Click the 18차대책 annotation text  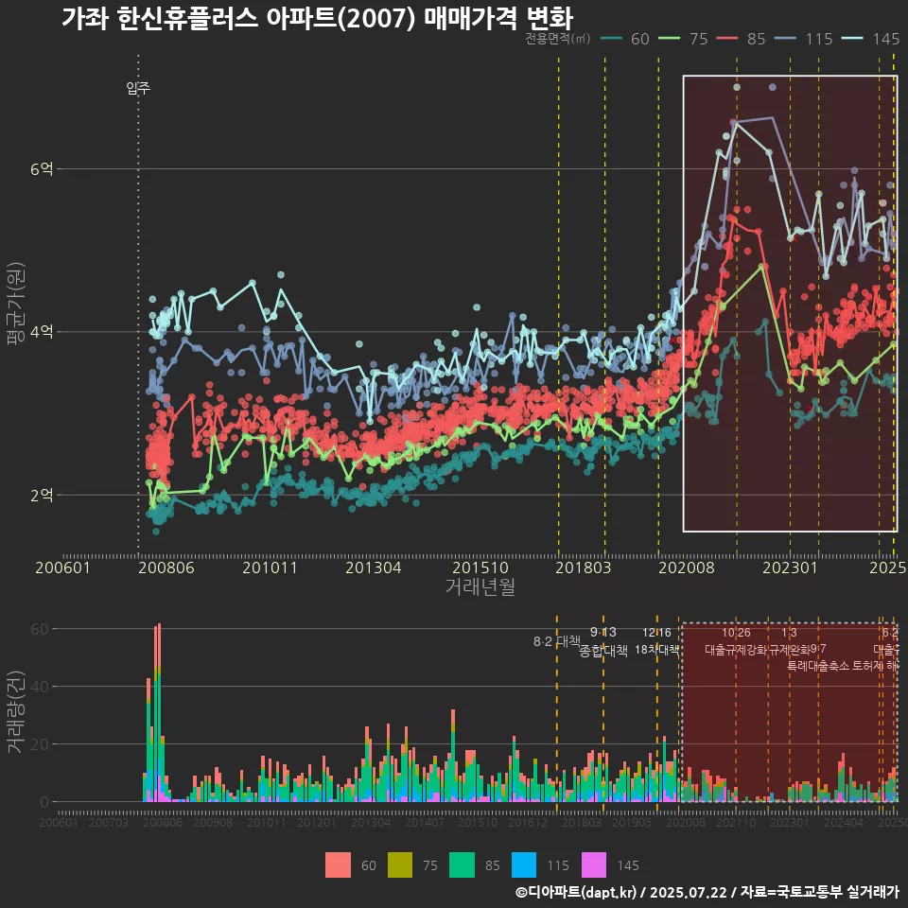coord(656,650)
